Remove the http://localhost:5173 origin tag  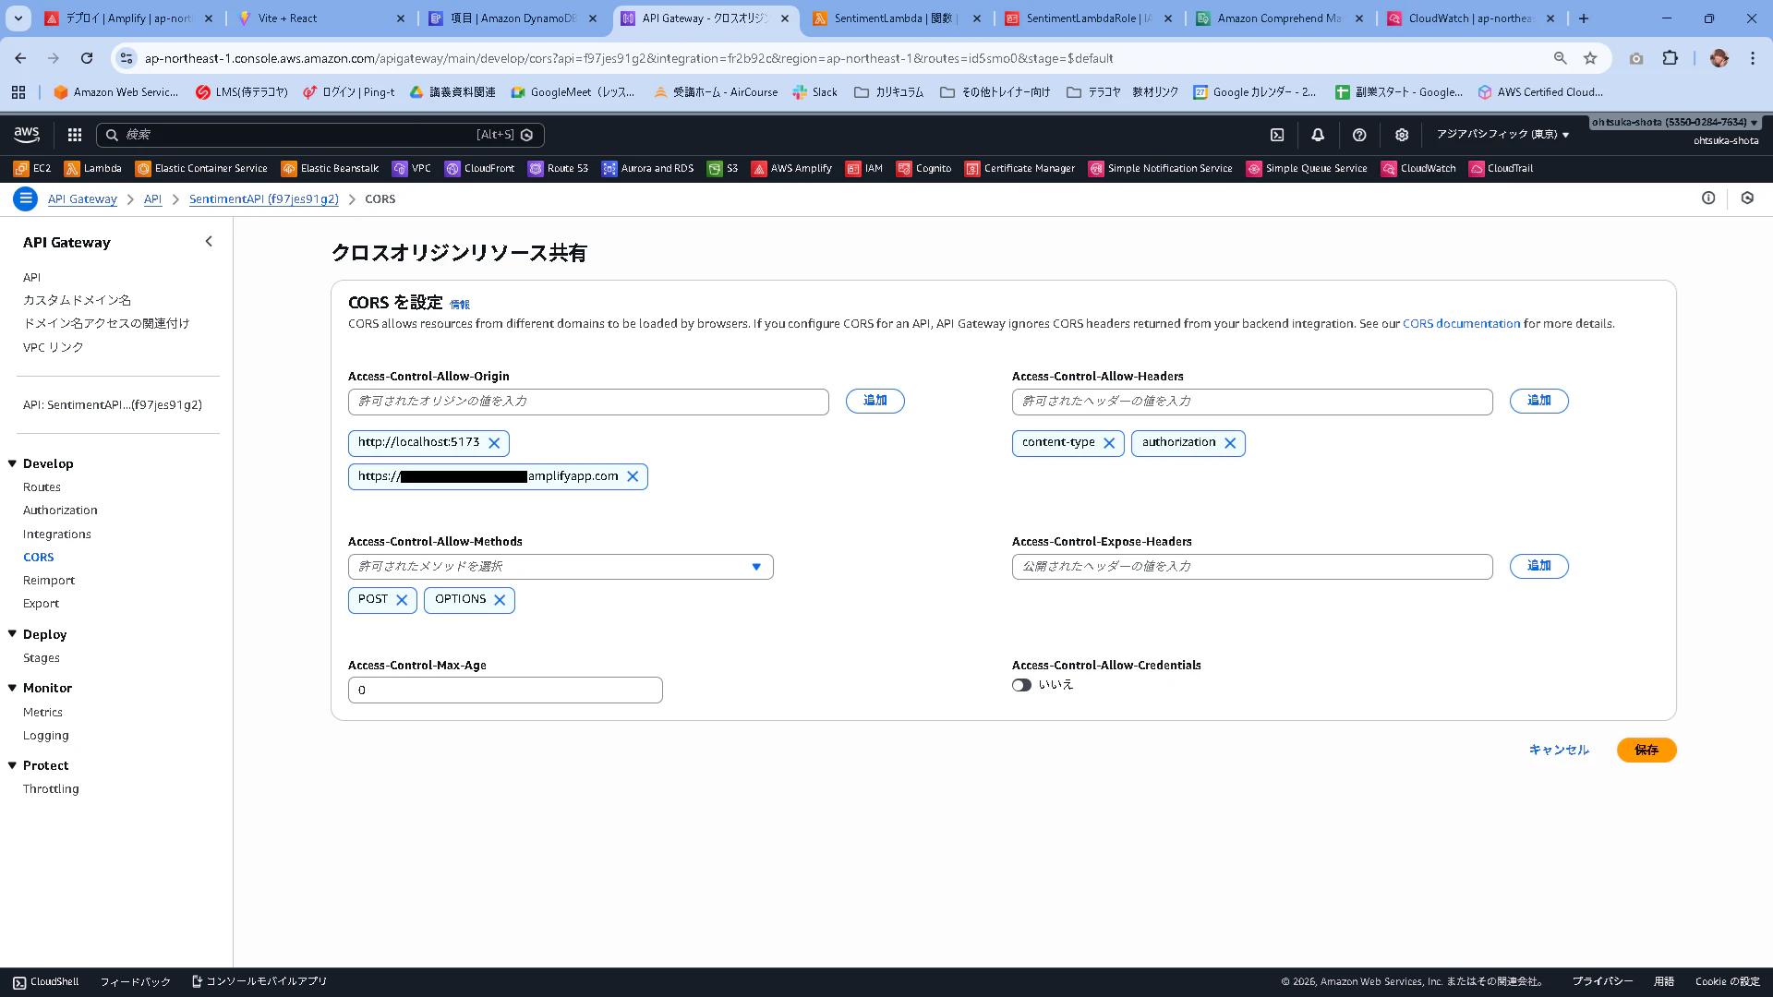point(494,443)
